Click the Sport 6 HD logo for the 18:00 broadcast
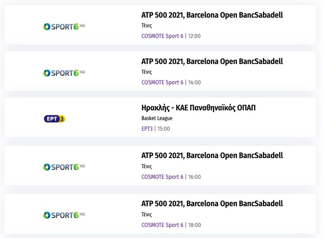The image size is (323, 238). tap(64, 215)
